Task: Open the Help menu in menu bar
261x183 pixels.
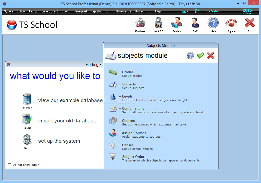Action: click(158, 11)
